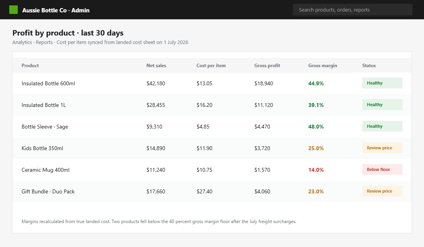Click the $9,310 net sales value
Image resolution: width=424 pixels, height=247 pixels.
[x=155, y=127]
